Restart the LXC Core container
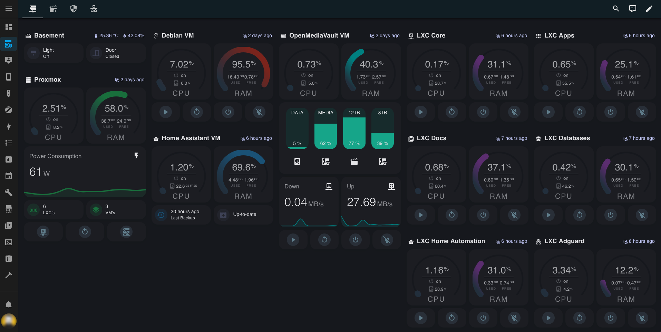Image resolution: width=661 pixels, height=332 pixels. pos(452,112)
